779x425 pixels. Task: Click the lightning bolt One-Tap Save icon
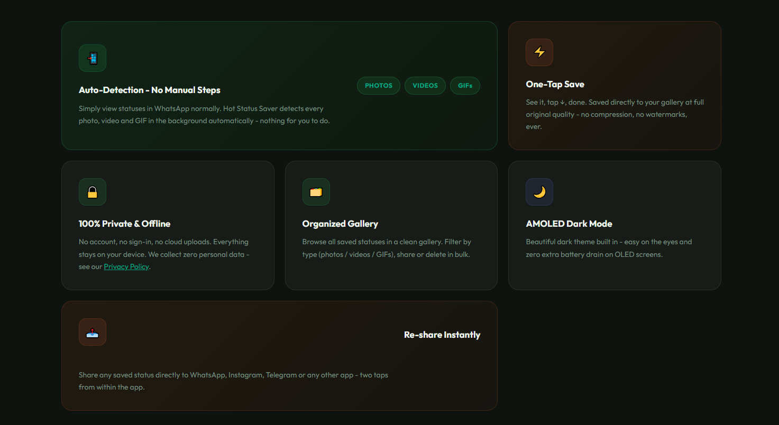(539, 52)
